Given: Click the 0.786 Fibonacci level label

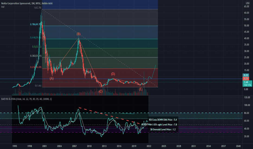Looking at the screenshot, I should [x=35, y=24].
